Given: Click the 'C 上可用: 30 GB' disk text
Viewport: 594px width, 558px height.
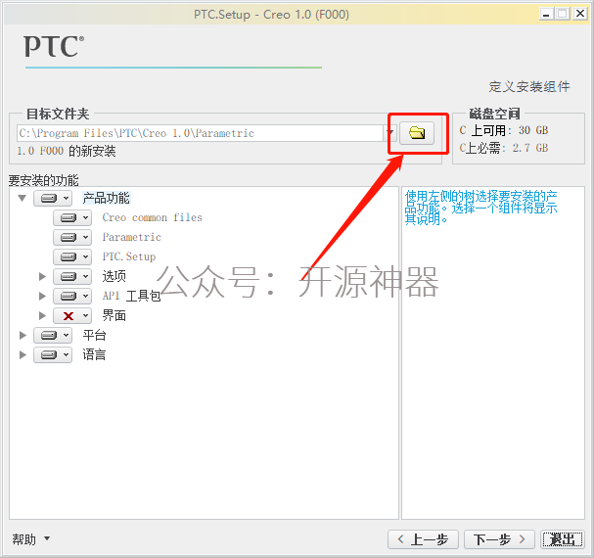Looking at the screenshot, I should click(x=504, y=130).
